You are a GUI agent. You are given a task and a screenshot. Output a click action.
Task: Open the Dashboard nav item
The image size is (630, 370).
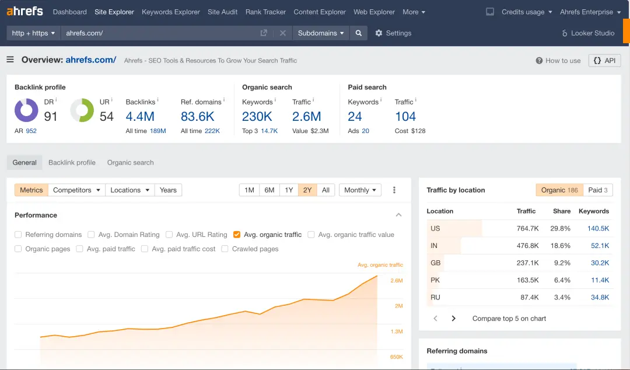(70, 12)
